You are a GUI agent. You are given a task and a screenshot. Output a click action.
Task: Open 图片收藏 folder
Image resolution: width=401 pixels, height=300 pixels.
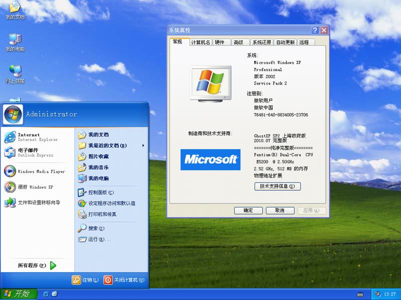click(93, 156)
